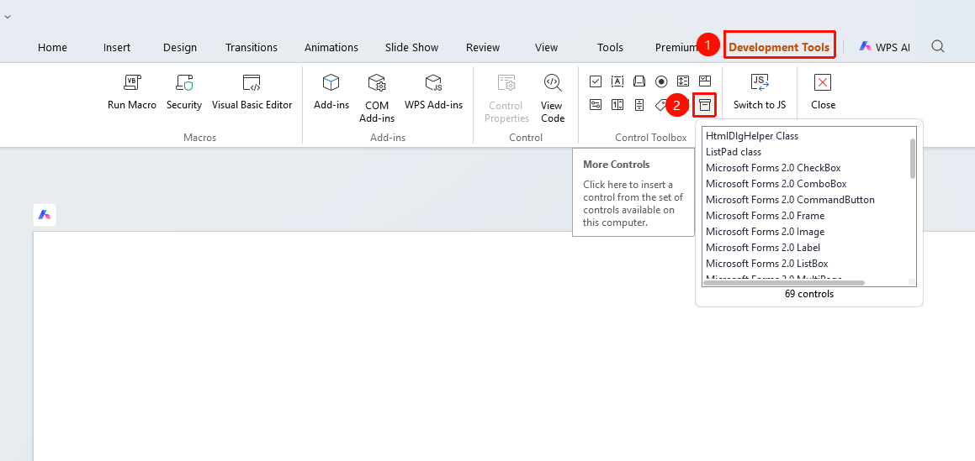Select the Animations tab

(331, 47)
